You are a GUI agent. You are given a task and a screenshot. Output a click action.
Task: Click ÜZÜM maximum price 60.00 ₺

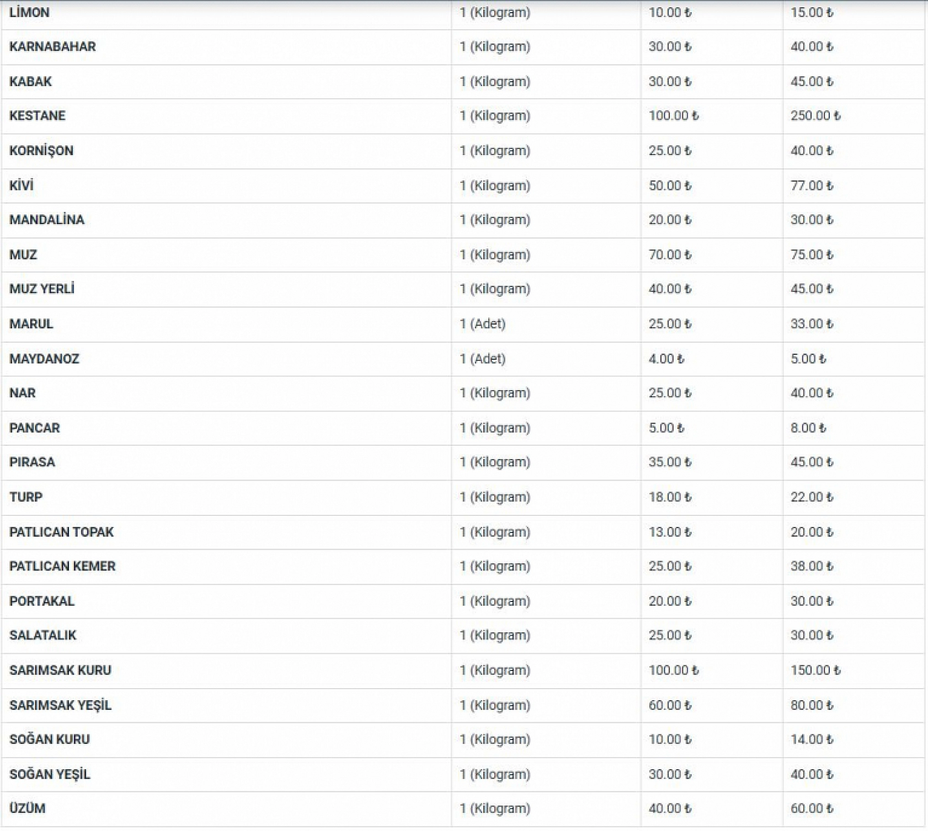812,808
